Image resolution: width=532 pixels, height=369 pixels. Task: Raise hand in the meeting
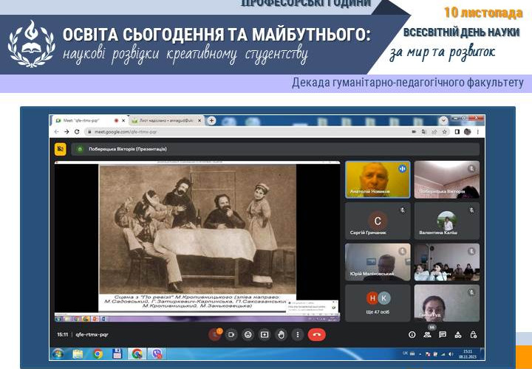[281, 335]
